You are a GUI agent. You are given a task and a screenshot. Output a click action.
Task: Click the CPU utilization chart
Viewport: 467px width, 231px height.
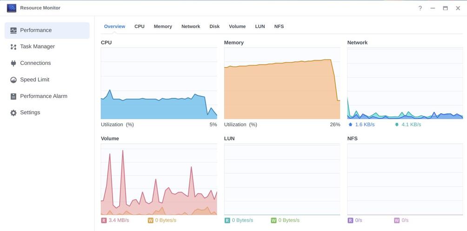pos(159,83)
